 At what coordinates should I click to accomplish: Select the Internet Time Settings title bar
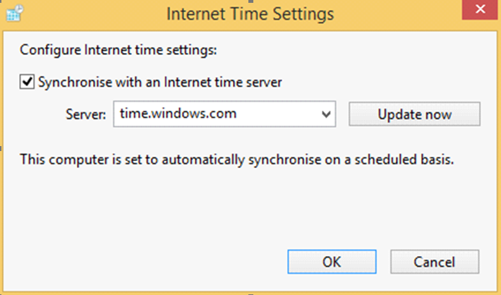pos(250,14)
